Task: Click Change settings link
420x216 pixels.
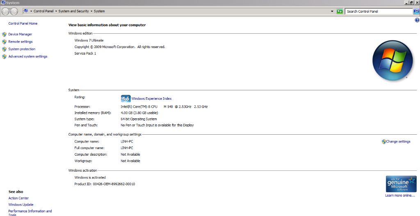Action: [398, 142]
